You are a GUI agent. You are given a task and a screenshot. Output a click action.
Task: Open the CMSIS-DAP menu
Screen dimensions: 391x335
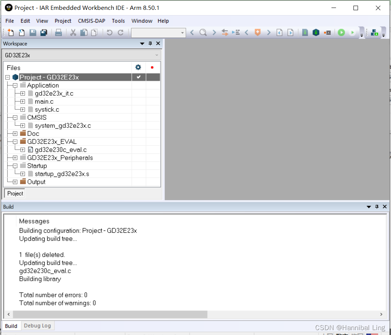click(x=91, y=21)
